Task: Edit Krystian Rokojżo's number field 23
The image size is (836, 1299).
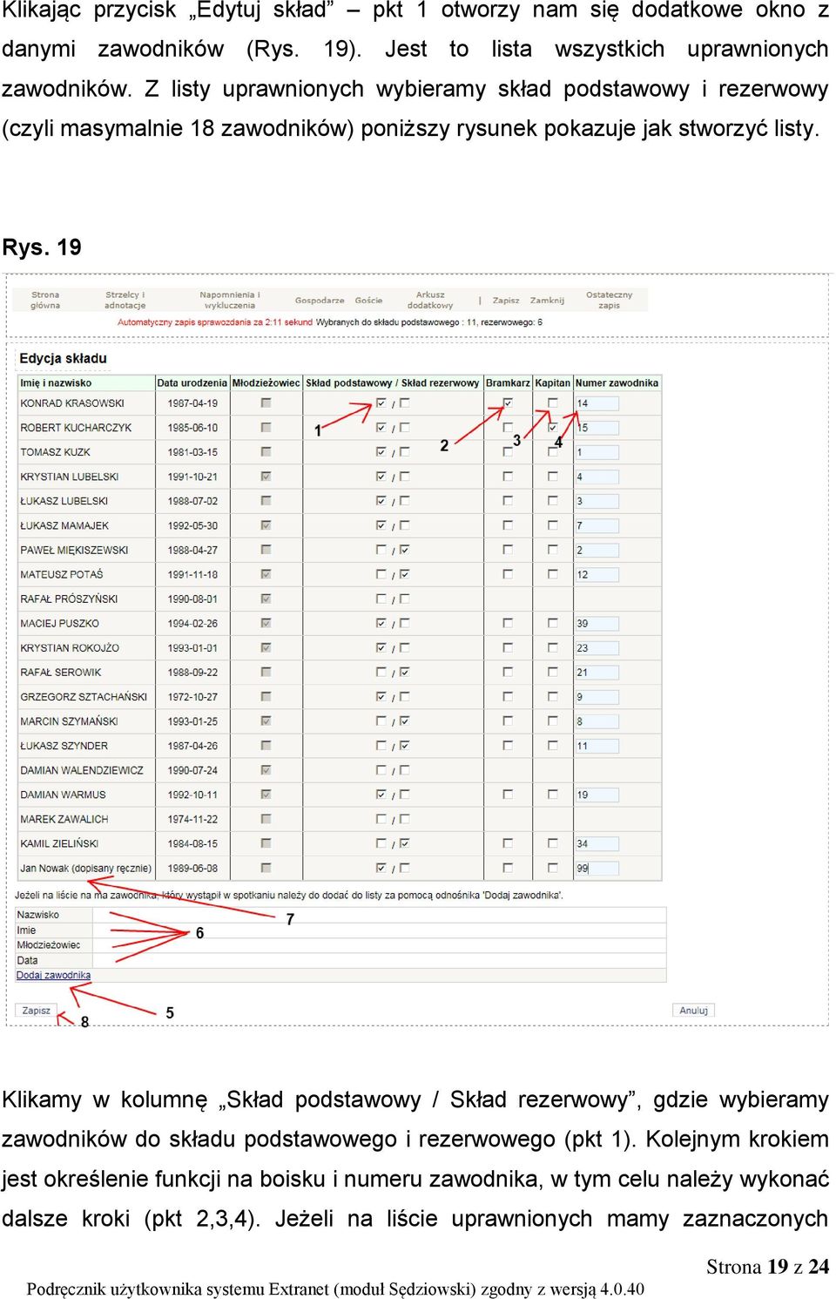Action: [x=597, y=647]
